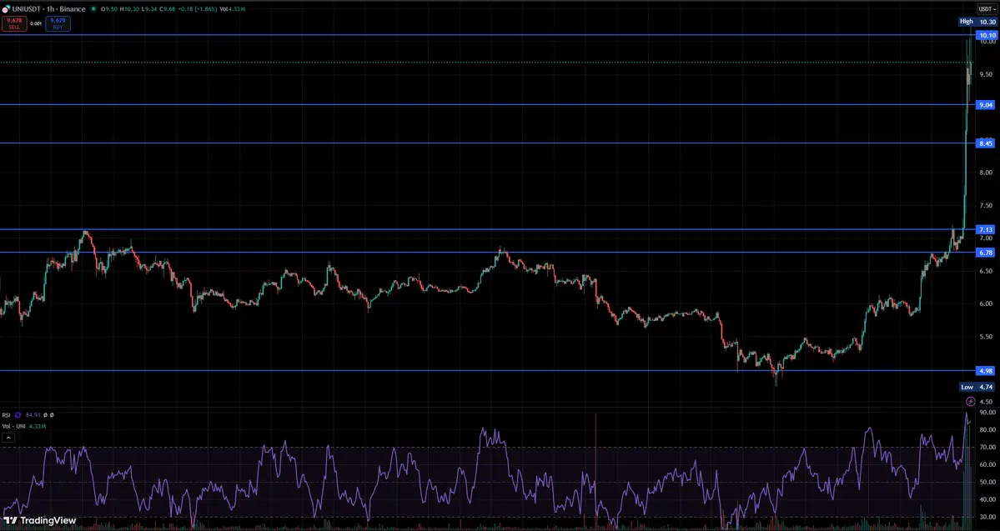Click the 40.00 RSI axis label
1000x531 pixels.
tap(987, 499)
